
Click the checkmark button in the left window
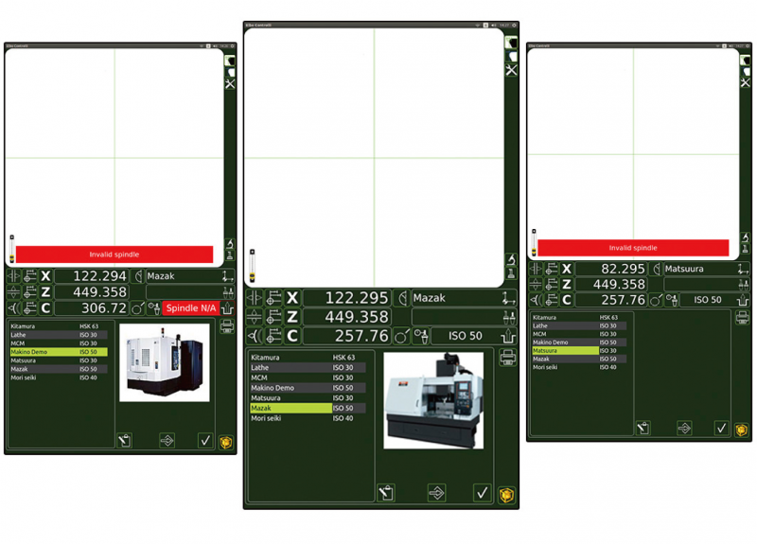205,440
